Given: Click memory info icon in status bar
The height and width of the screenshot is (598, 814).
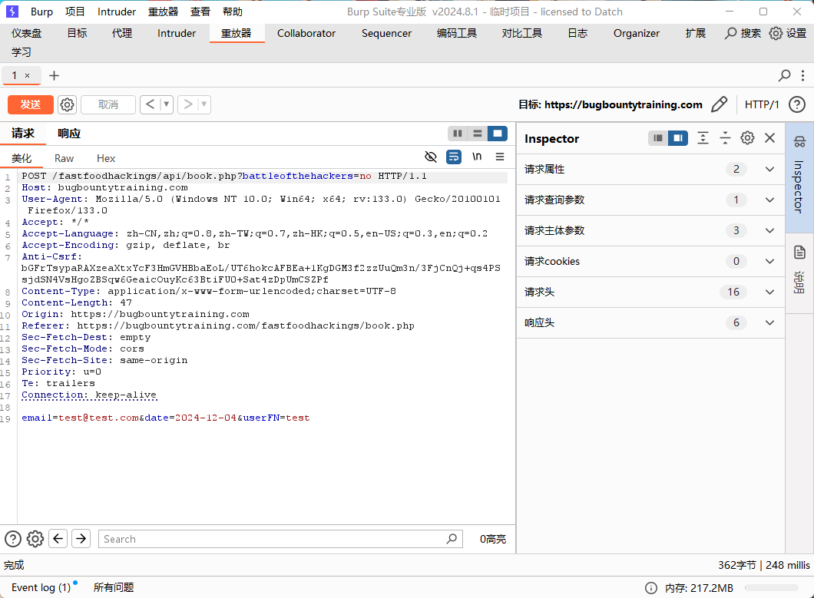Looking at the screenshot, I should click(650, 587).
